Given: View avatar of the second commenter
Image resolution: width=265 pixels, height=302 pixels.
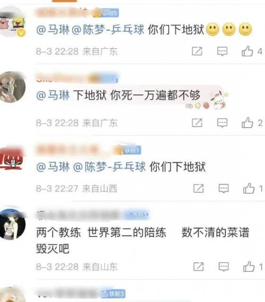Looking at the screenshot, I should coord(13,87).
